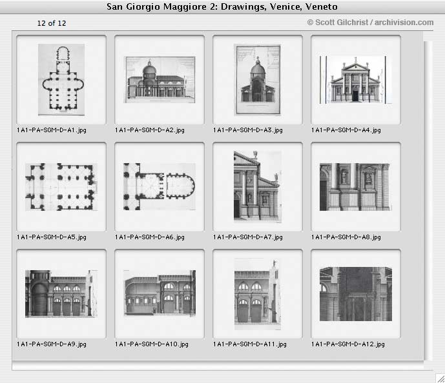
Task: Click the filename 1A1-PA-SGM-D-A8.jpg
Action: [x=346, y=237]
